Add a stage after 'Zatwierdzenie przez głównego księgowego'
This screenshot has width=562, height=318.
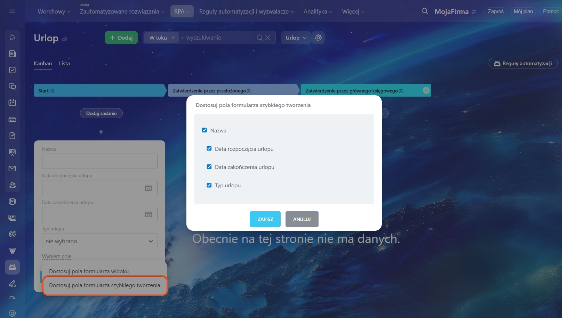click(x=426, y=90)
